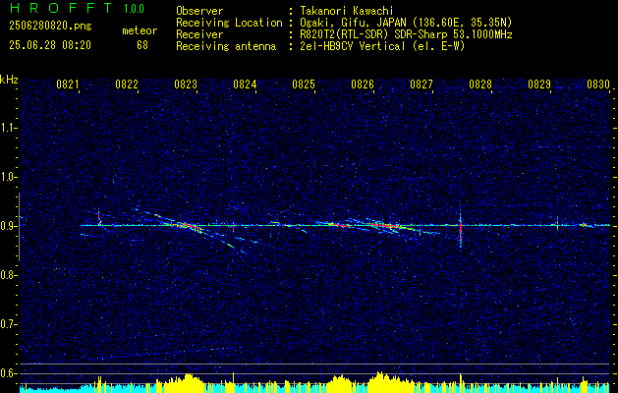The height and width of the screenshot is (393, 618).
Task: Click the 0.7 kHz axis label
Action: (9, 324)
